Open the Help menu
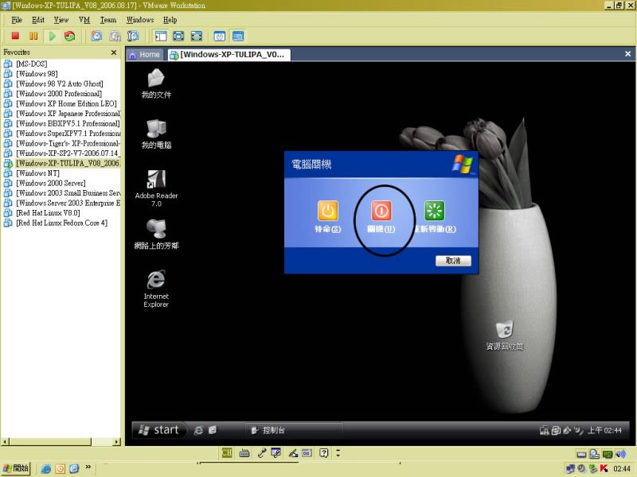This screenshot has height=477, width=637. [170, 20]
